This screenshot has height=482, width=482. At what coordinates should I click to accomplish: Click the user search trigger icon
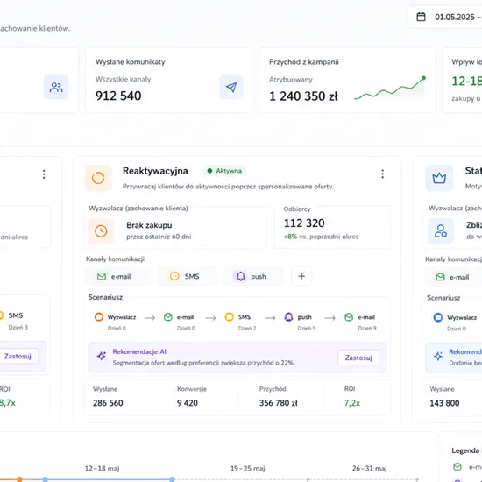441,230
